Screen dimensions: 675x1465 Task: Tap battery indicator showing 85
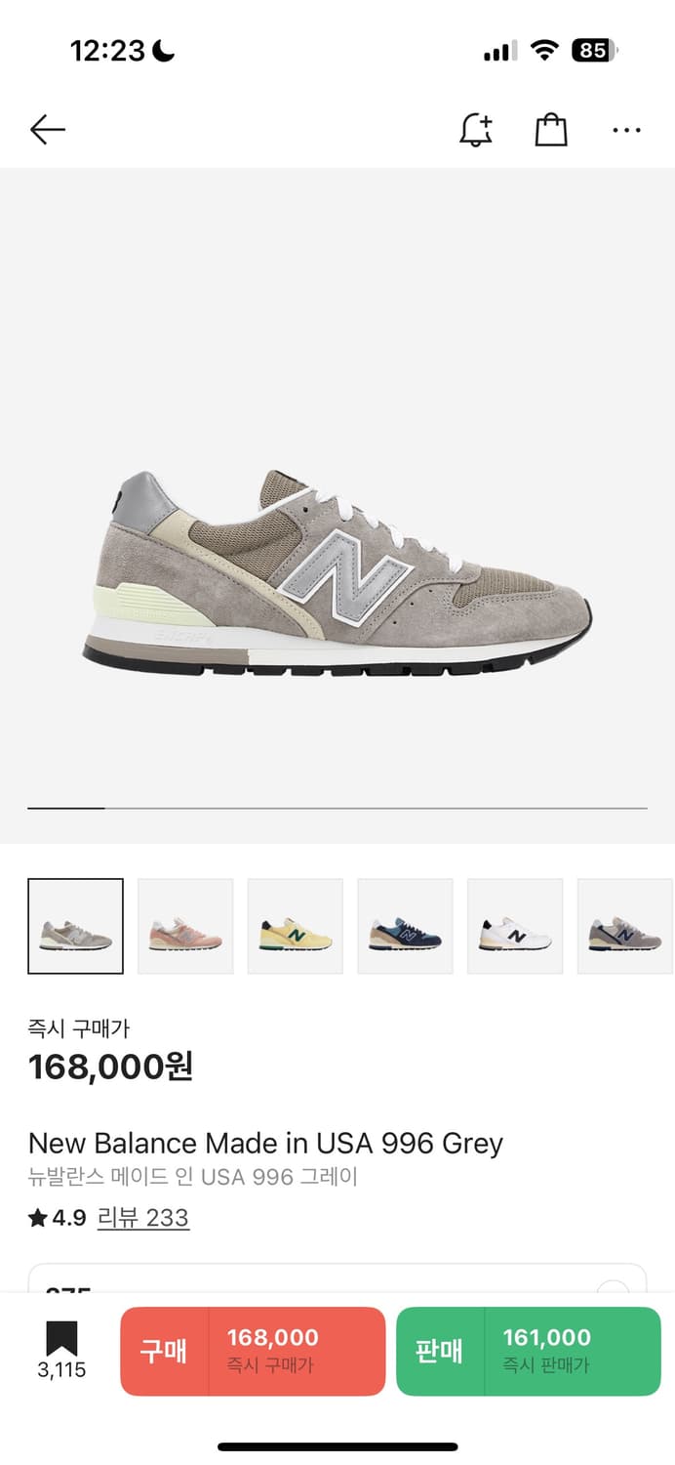tap(594, 51)
